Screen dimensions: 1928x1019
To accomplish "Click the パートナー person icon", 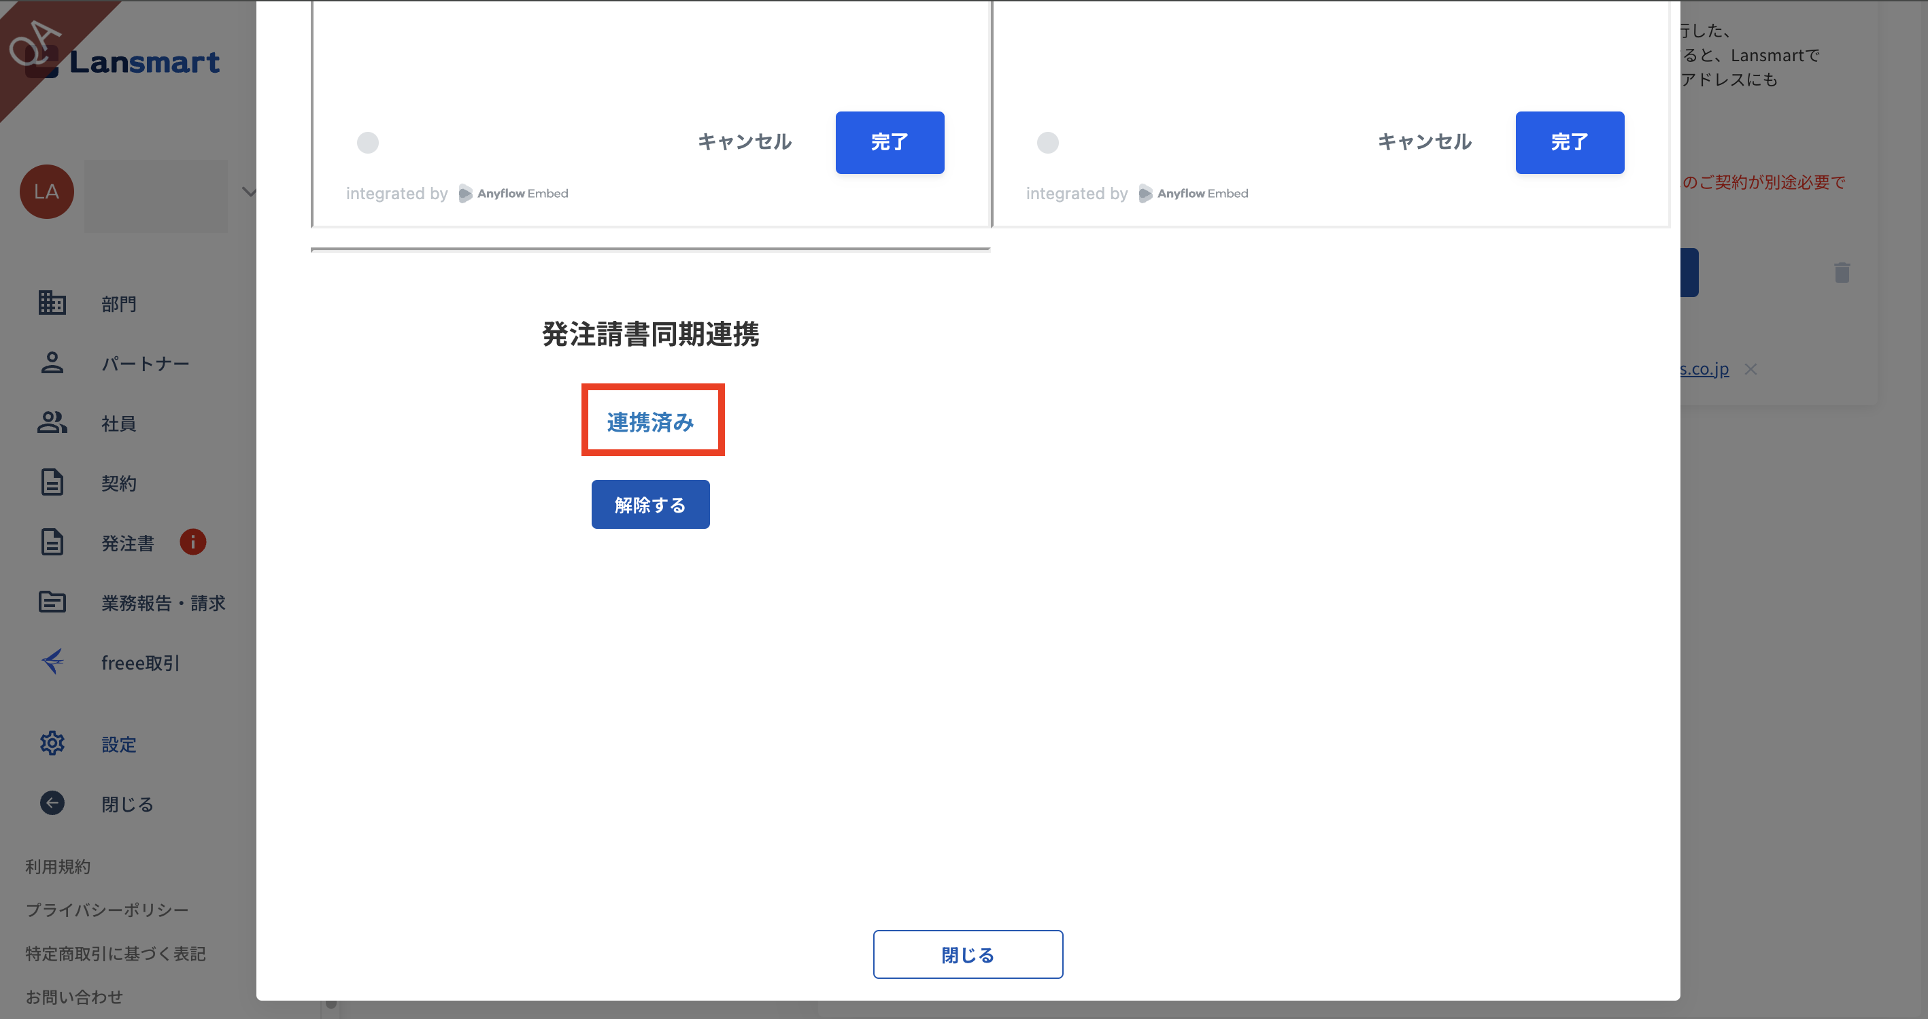I will pos(52,363).
